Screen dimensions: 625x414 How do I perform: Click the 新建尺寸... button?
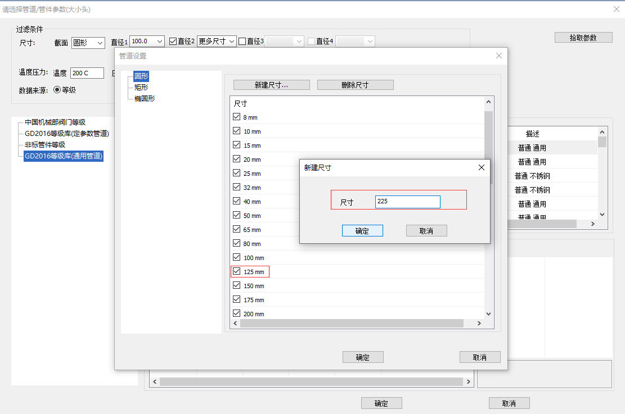[x=271, y=85]
